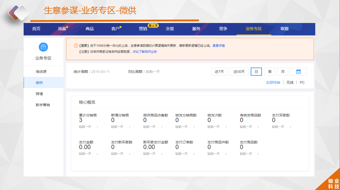The image size is (340, 190).
Task: Click the 新增分销商 metric label
Action: (120, 115)
